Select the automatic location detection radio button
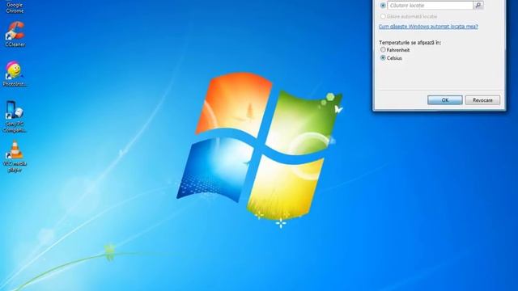The image size is (518, 291). [x=383, y=16]
